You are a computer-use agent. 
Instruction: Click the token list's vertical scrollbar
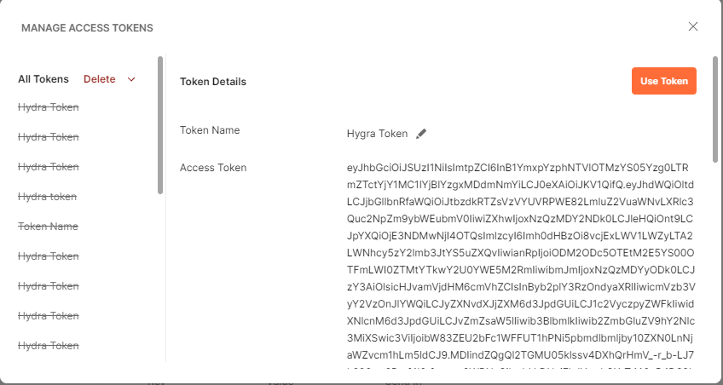click(x=160, y=124)
